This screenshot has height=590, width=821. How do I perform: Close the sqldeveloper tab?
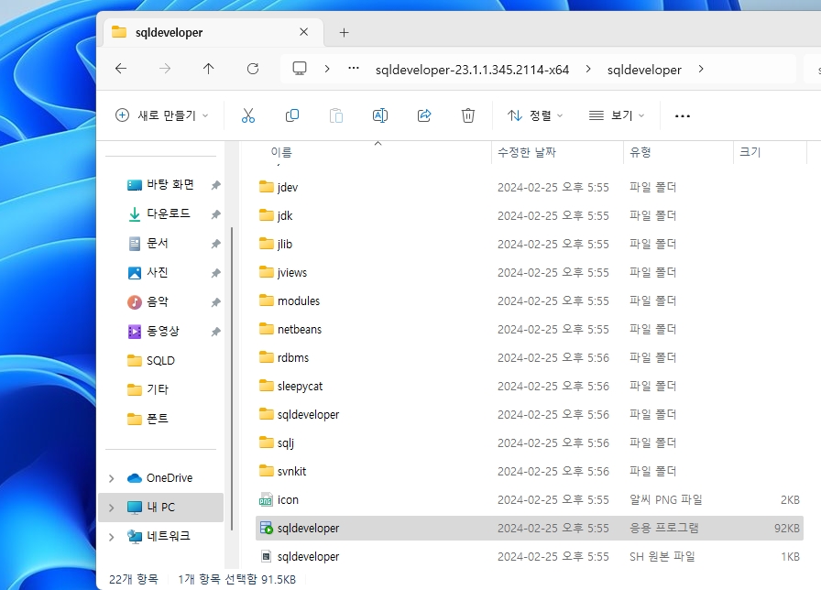click(303, 32)
